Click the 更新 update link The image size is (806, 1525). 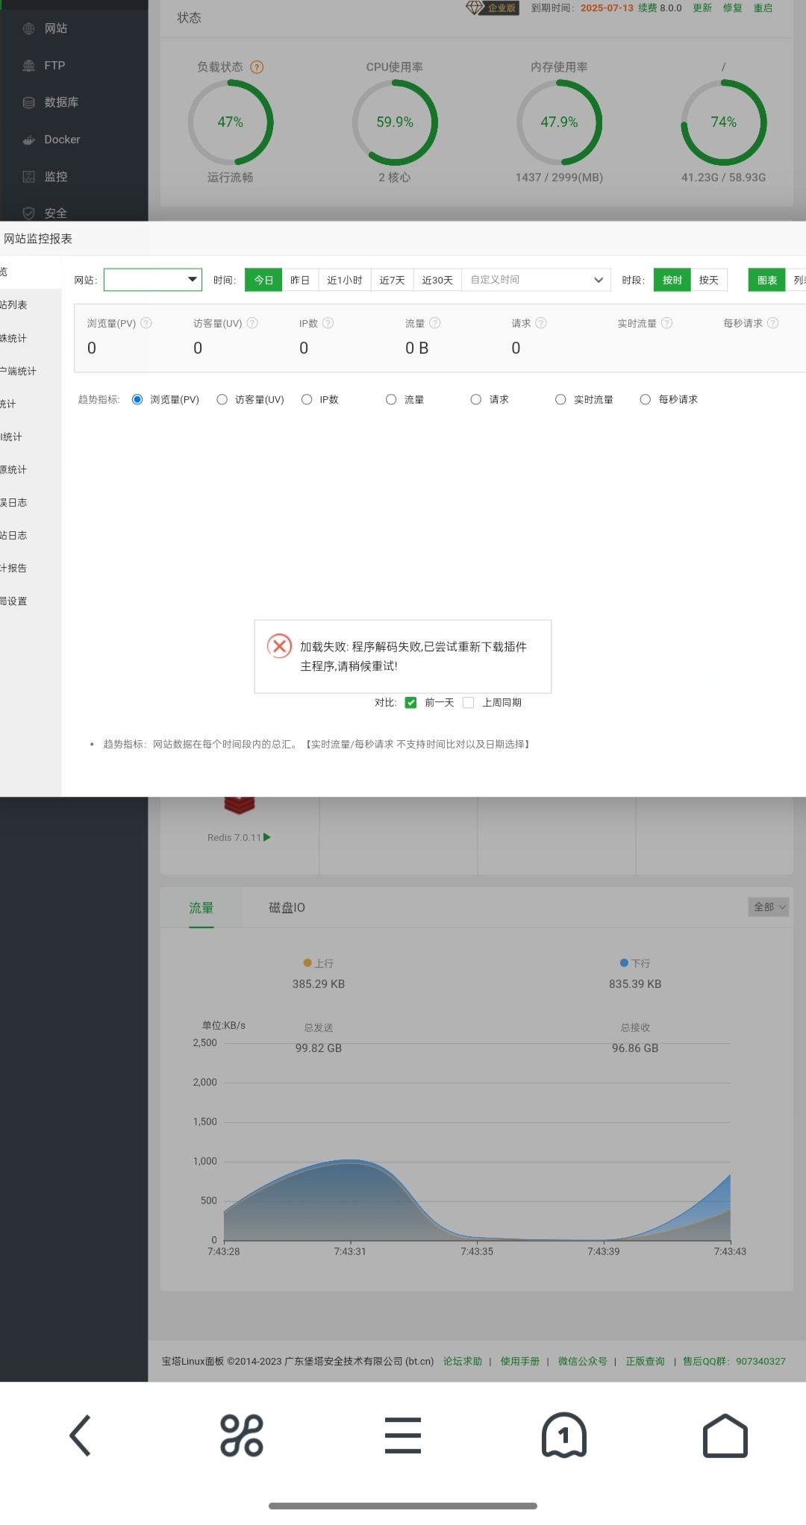tap(702, 8)
